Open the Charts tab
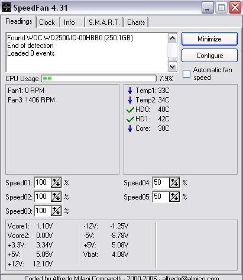 point(136,22)
